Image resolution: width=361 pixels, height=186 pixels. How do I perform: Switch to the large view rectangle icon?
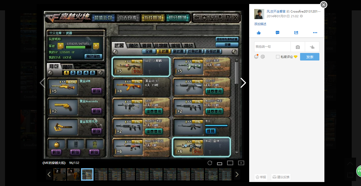230,163
